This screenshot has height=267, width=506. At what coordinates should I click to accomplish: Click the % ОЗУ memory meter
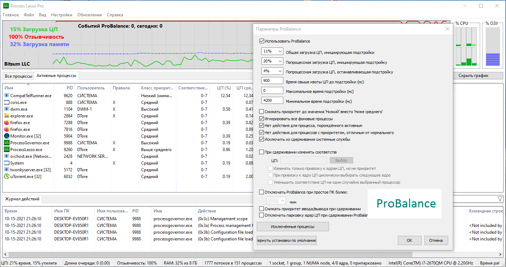pyautogui.click(x=492, y=46)
